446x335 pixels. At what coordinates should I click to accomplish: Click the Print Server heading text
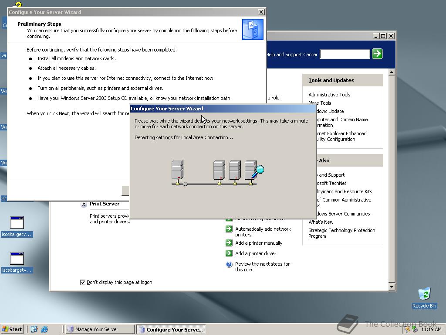(x=105, y=204)
